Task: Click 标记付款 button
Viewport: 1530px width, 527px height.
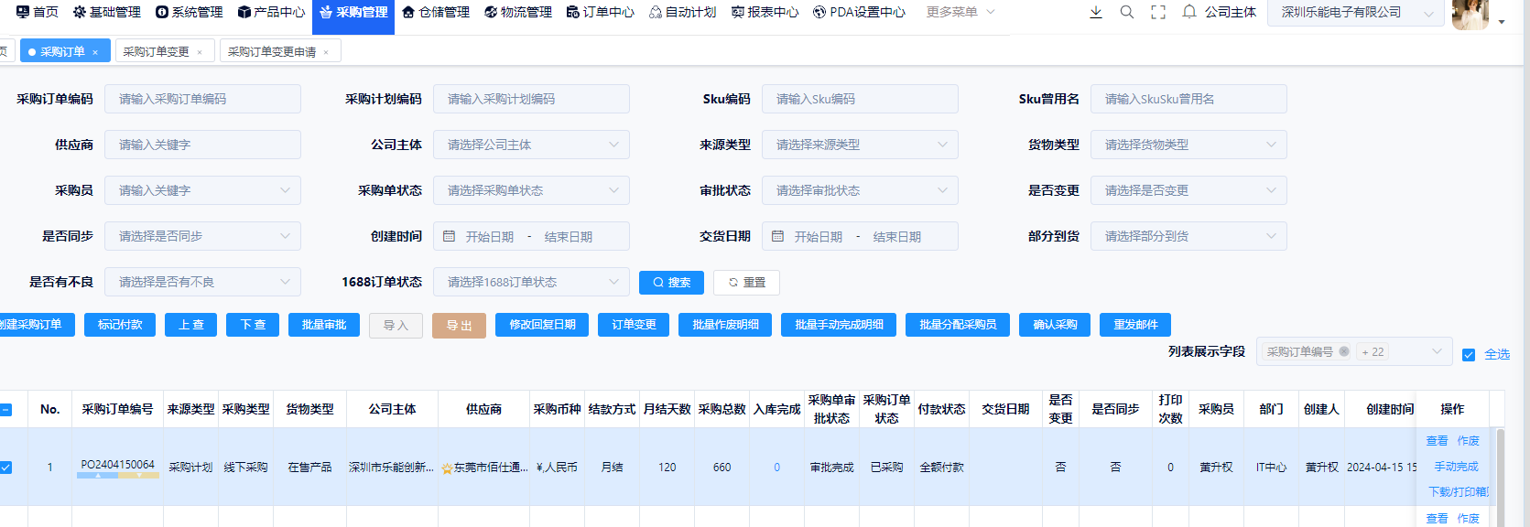Action: [120, 325]
